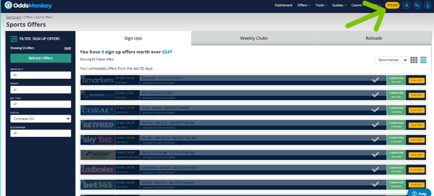Click the £247 offers value text

167,52
